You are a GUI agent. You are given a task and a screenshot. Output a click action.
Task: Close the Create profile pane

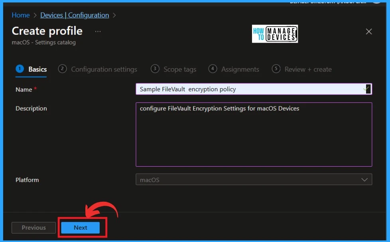pos(369,31)
